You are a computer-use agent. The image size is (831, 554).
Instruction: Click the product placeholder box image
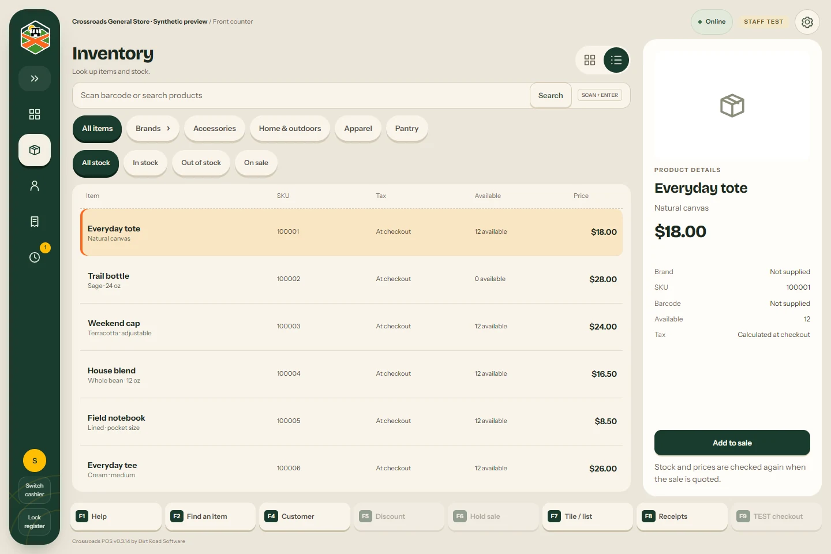click(x=732, y=106)
